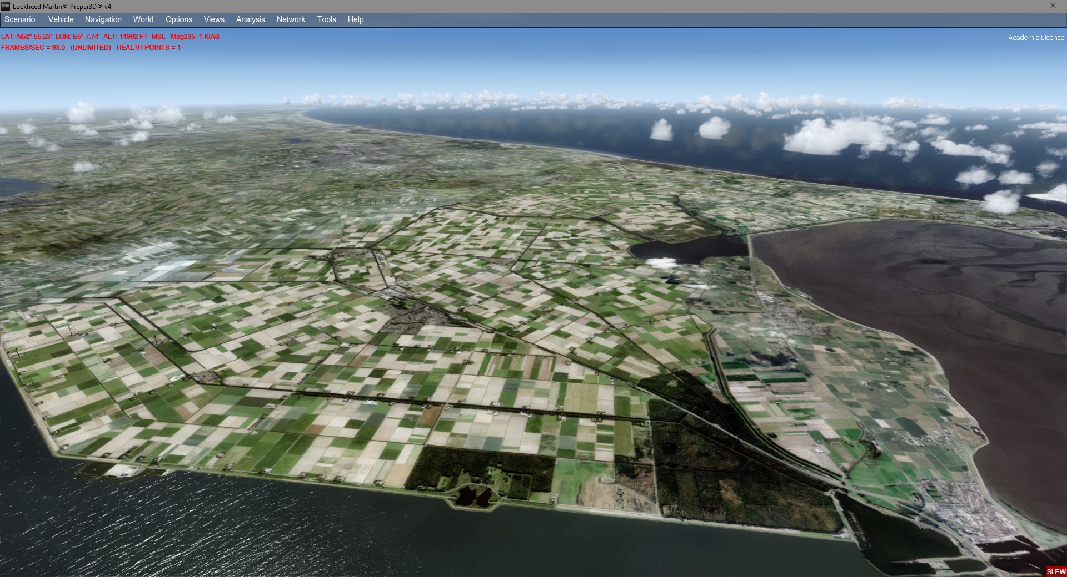The image size is (1067, 577).
Task: Open the Network menu
Action: 291,19
